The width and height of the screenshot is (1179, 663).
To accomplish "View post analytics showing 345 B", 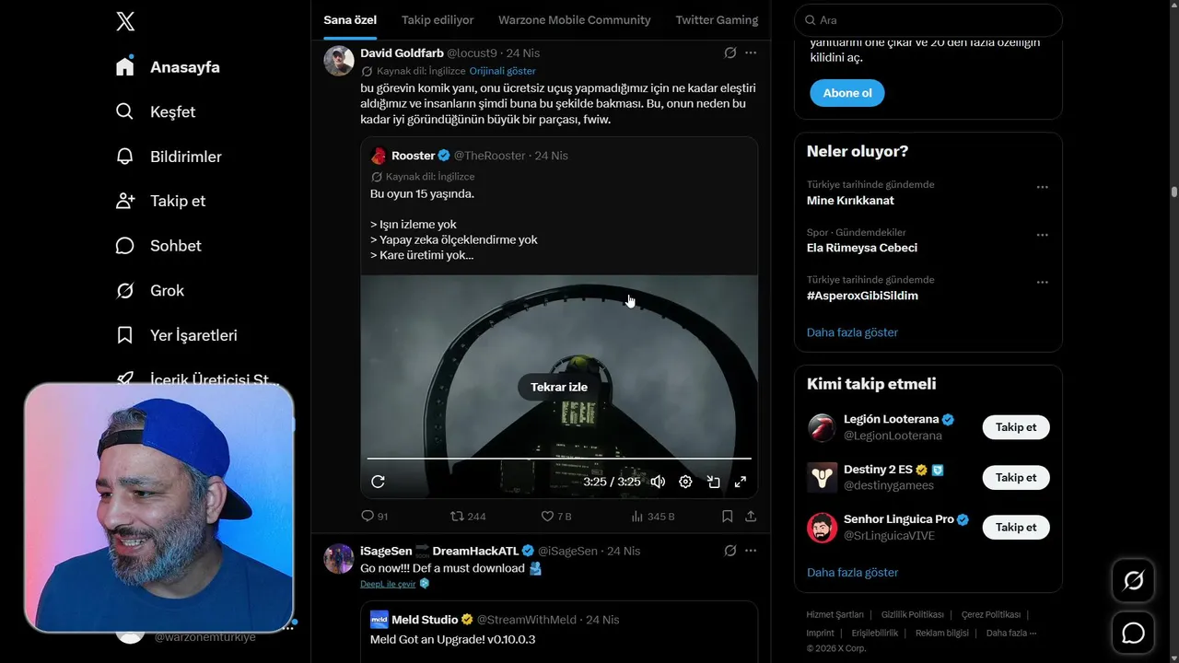I will 652,517.
